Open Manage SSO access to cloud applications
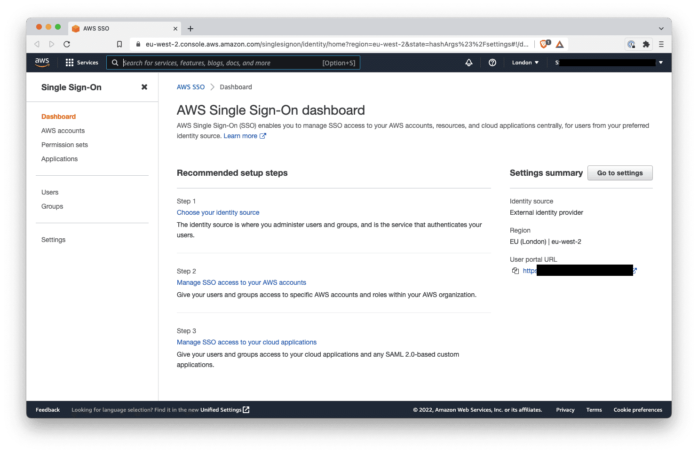Viewport: 698px width, 453px height. click(246, 342)
